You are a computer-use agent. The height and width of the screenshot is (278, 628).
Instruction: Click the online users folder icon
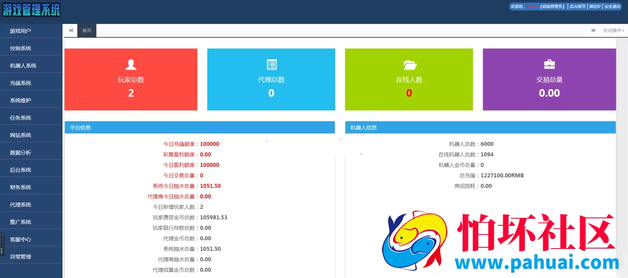409,65
